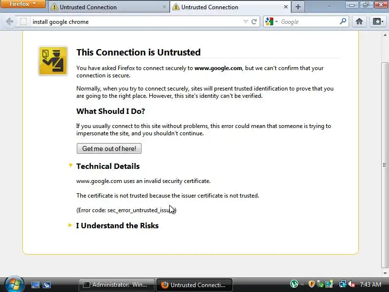Open the network connection tray icon
This screenshot has height=292, width=389.
[x=343, y=284]
